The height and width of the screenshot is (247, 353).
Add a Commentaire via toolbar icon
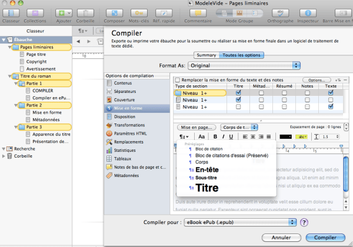click(x=198, y=13)
